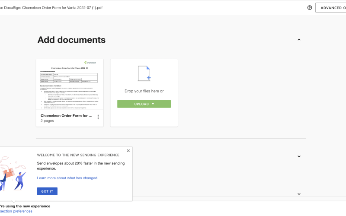This screenshot has height=216, width=346.
Task: Open Learn more about what has changed
Action: pyautogui.click(x=67, y=178)
